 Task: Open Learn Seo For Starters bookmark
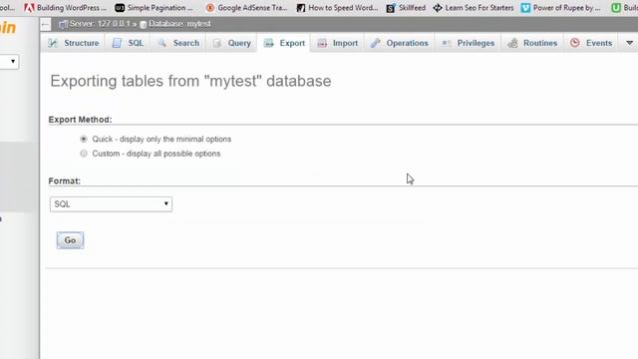coord(474,8)
